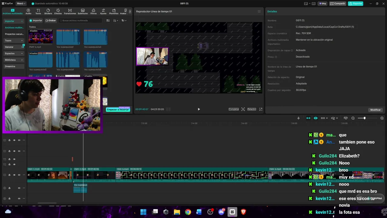
Task: Click the Modificar button in Detalles
Action: [x=376, y=110]
